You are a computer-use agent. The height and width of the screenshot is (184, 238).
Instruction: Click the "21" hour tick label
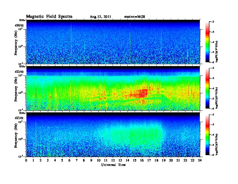[178, 160]
